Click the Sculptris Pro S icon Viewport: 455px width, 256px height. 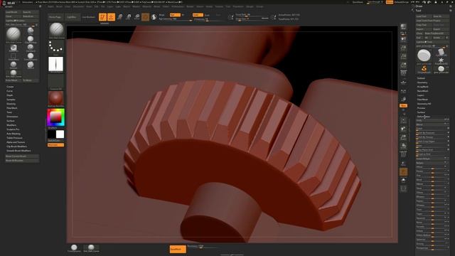154,17
